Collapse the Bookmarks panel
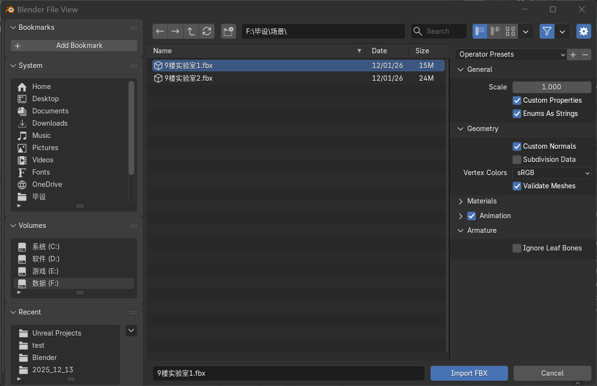This screenshot has width=597, height=386. tap(13, 27)
